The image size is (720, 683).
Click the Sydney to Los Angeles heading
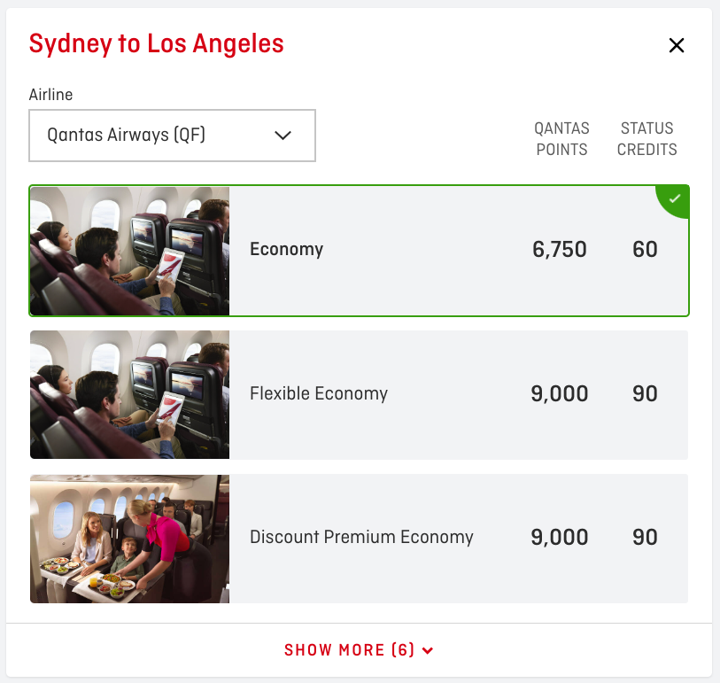click(157, 43)
